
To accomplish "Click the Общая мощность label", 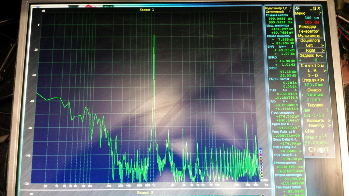I will [x=279, y=36].
